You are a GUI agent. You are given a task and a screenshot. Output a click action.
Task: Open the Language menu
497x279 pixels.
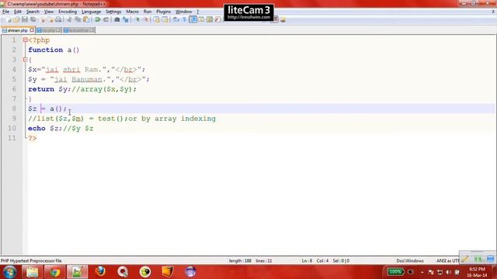[91, 12]
